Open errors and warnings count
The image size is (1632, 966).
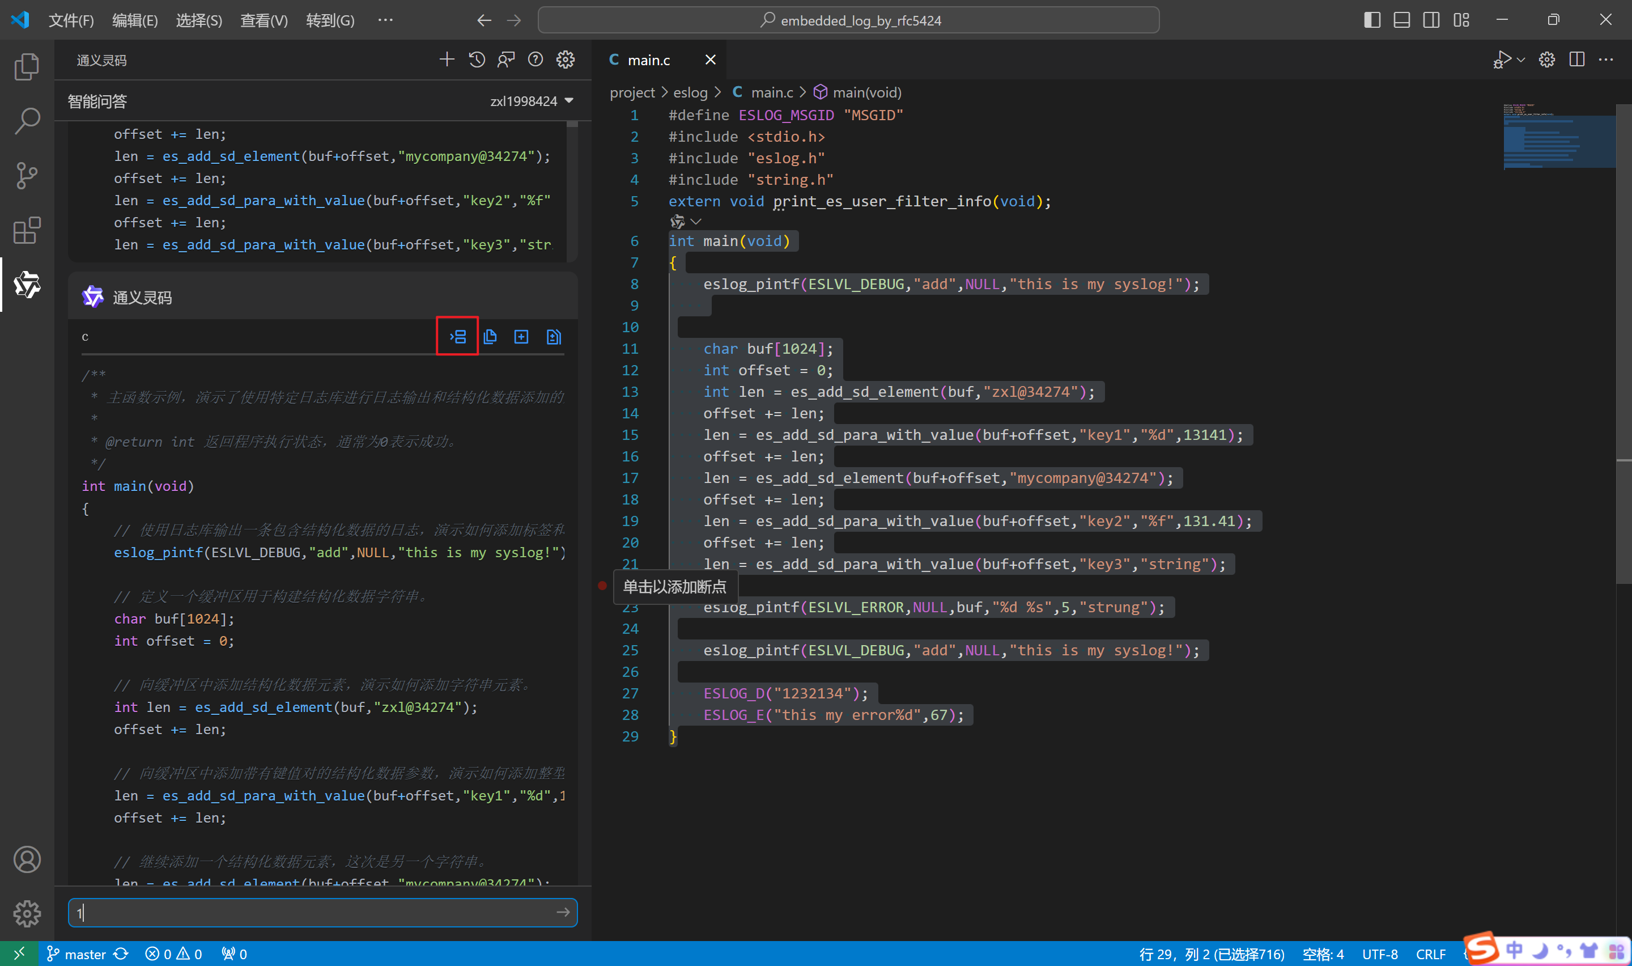[173, 954]
